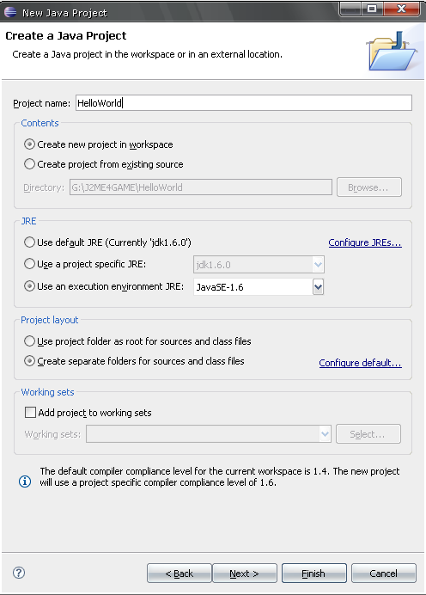This screenshot has width=426, height=595.
Task: Click the Java project folder wizard image
Action: tap(392, 51)
